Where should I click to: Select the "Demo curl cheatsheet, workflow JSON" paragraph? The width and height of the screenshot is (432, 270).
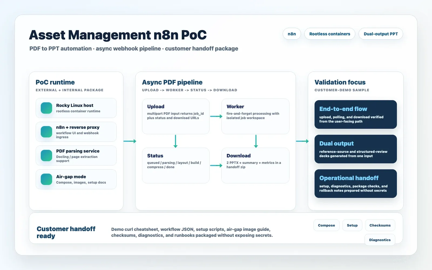point(192,232)
